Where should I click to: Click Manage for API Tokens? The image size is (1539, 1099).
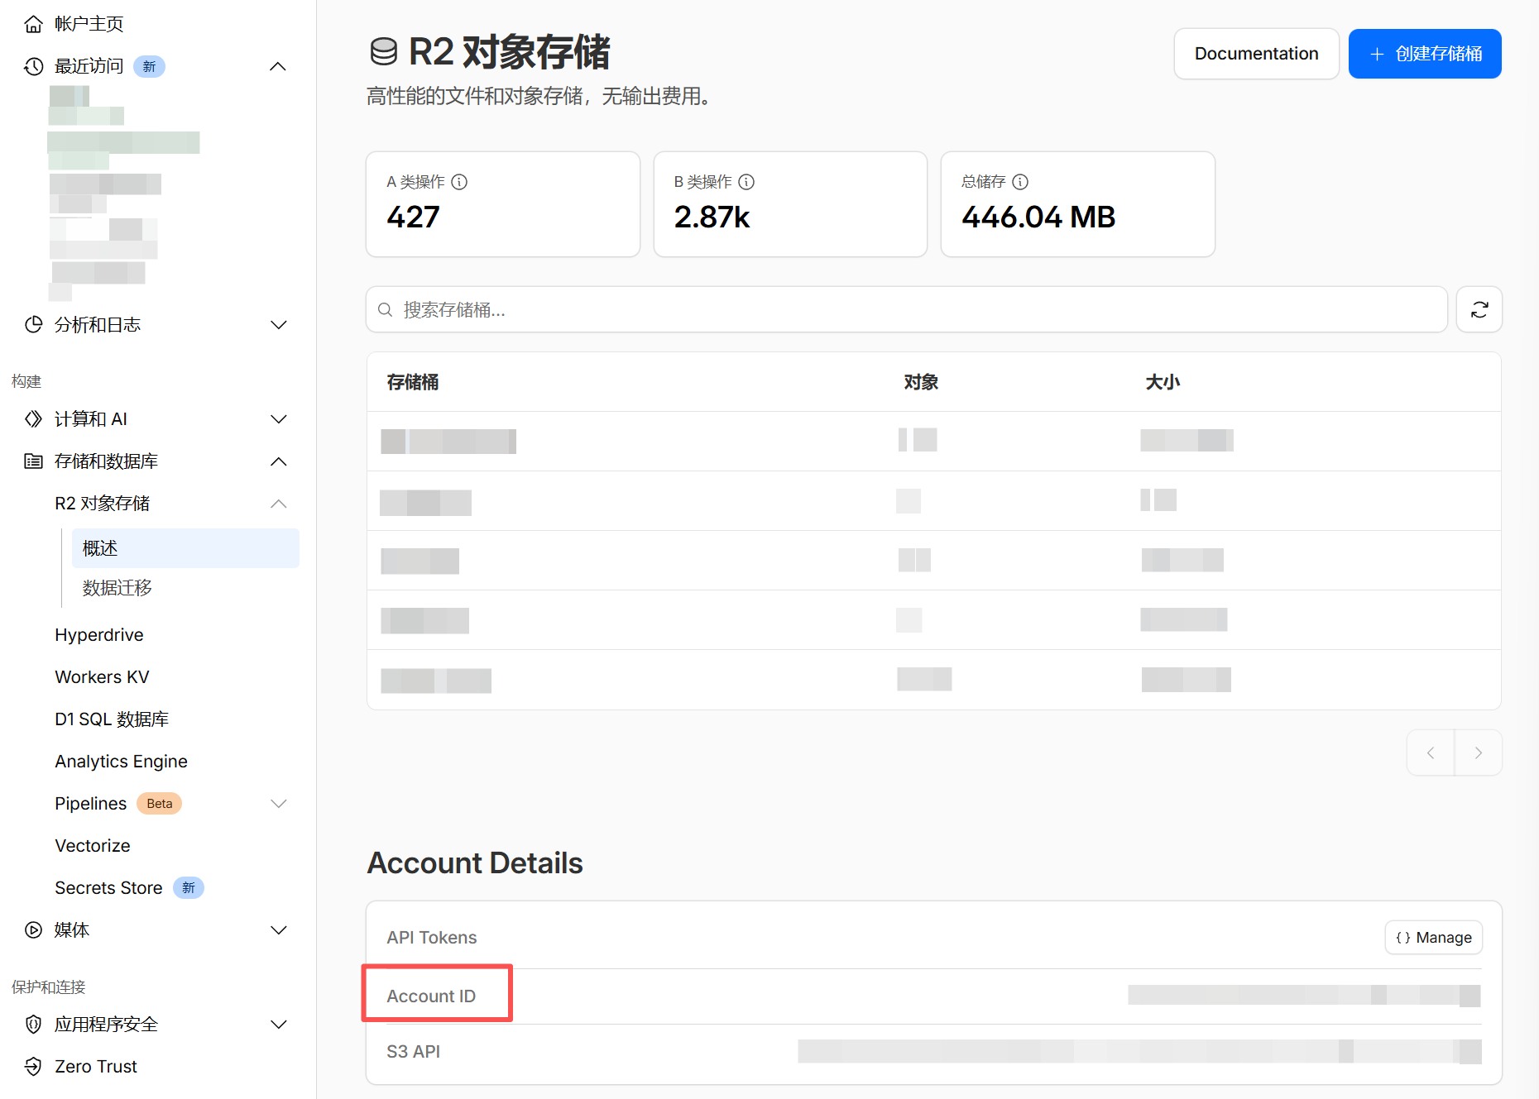(x=1433, y=937)
